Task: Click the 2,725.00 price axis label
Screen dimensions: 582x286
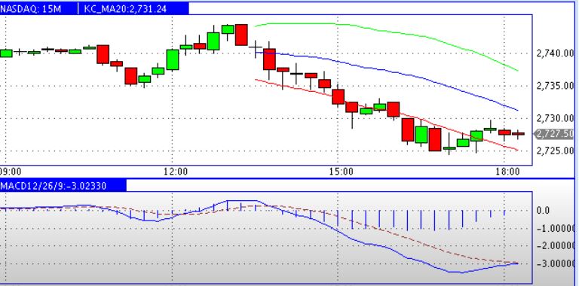Action: click(x=556, y=151)
